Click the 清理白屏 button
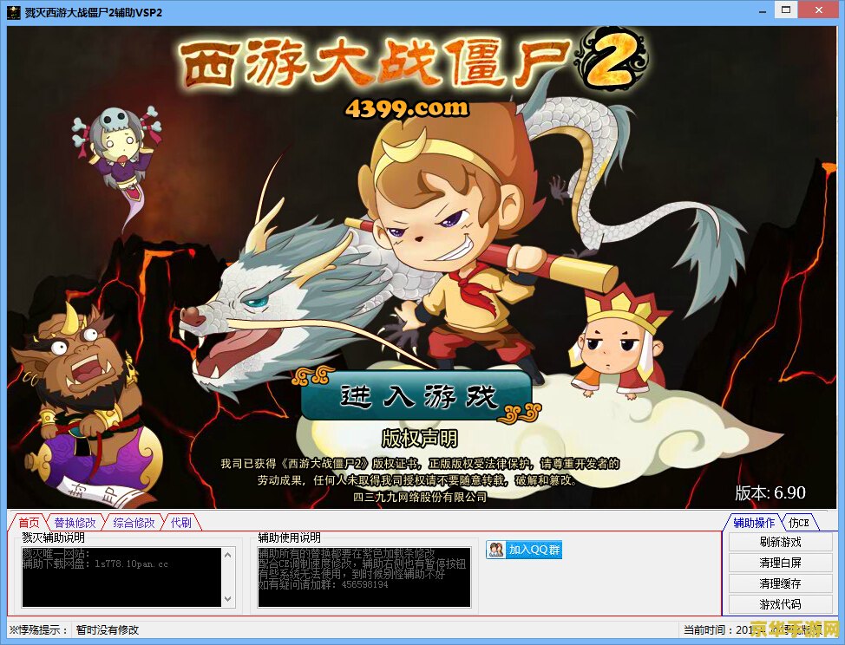Image resolution: width=845 pixels, height=645 pixels. [x=780, y=563]
